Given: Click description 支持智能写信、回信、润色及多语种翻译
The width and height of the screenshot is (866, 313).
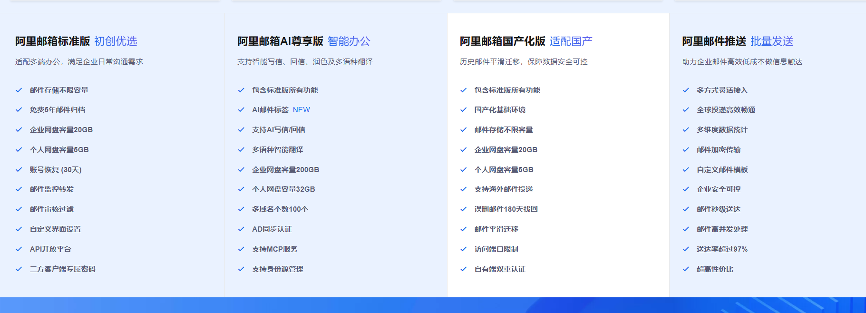Looking at the screenshot, I should [305, 62].
